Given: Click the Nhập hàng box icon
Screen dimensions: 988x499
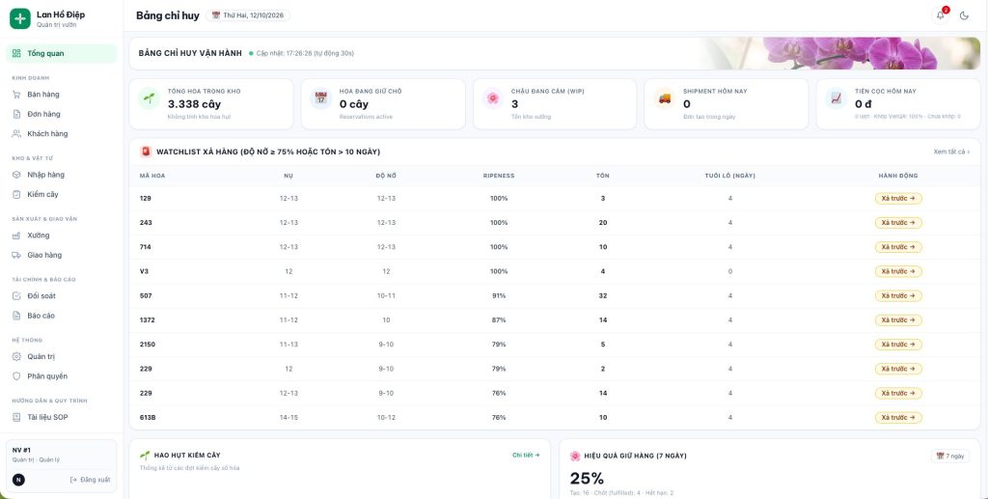Looking at the screenshot, I should [x=16, y=175].
